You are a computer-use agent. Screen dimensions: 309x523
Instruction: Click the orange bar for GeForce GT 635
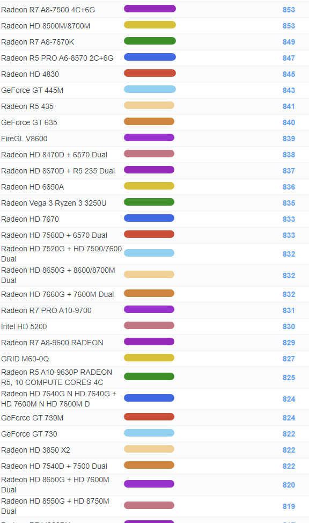pyautogui.click(x=149, y=121)
